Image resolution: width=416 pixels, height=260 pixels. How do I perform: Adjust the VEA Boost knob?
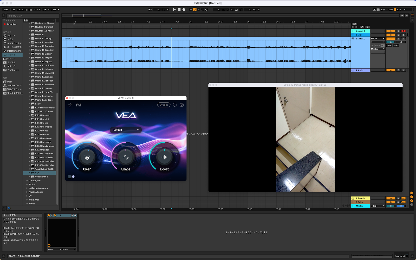click(x=164, y=157)
